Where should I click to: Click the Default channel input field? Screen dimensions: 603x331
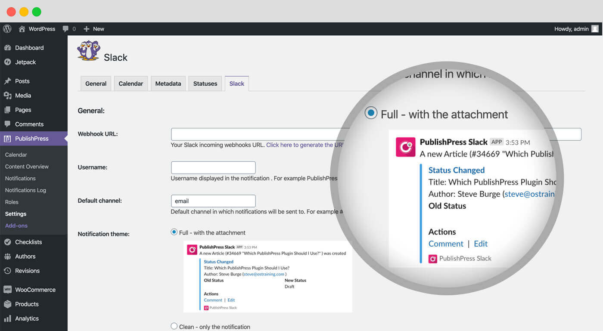pyautogui.click(x=213, y=201)
